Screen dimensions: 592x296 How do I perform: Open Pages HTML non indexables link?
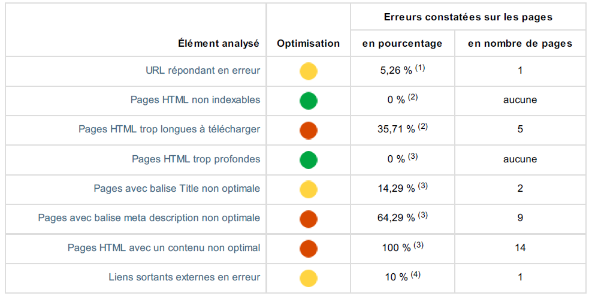195,100
